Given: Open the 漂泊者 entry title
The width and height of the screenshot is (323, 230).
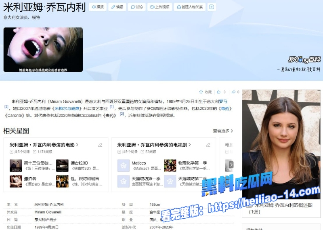Looking at the screenshot, I should click(30, 179).
